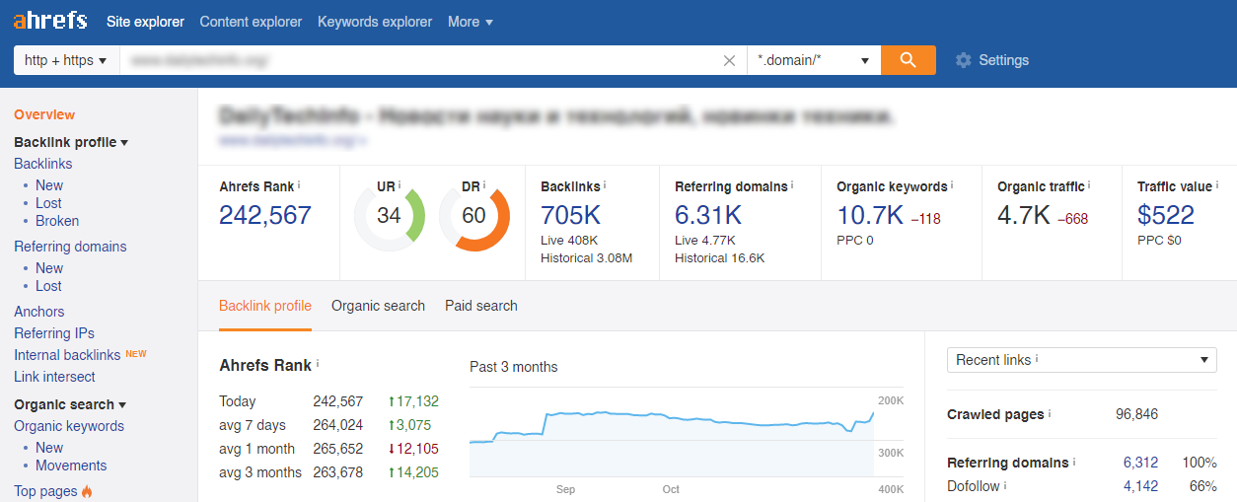Open the *.domain/* mode dropdown
The height and width of the screenshot is (502, 1237).
pyautogui.click(x=813, y=60)
